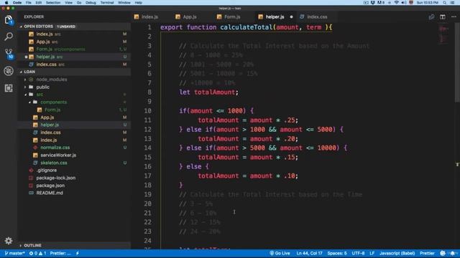
Task: Open the Manage gear icon
Action: pyautogui.click(x=9, y=241)
